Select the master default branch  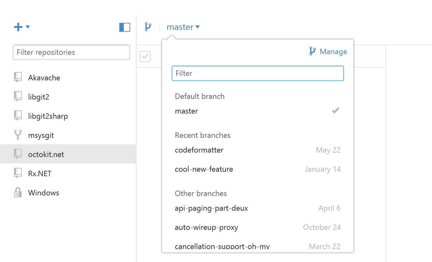(186, 111)
